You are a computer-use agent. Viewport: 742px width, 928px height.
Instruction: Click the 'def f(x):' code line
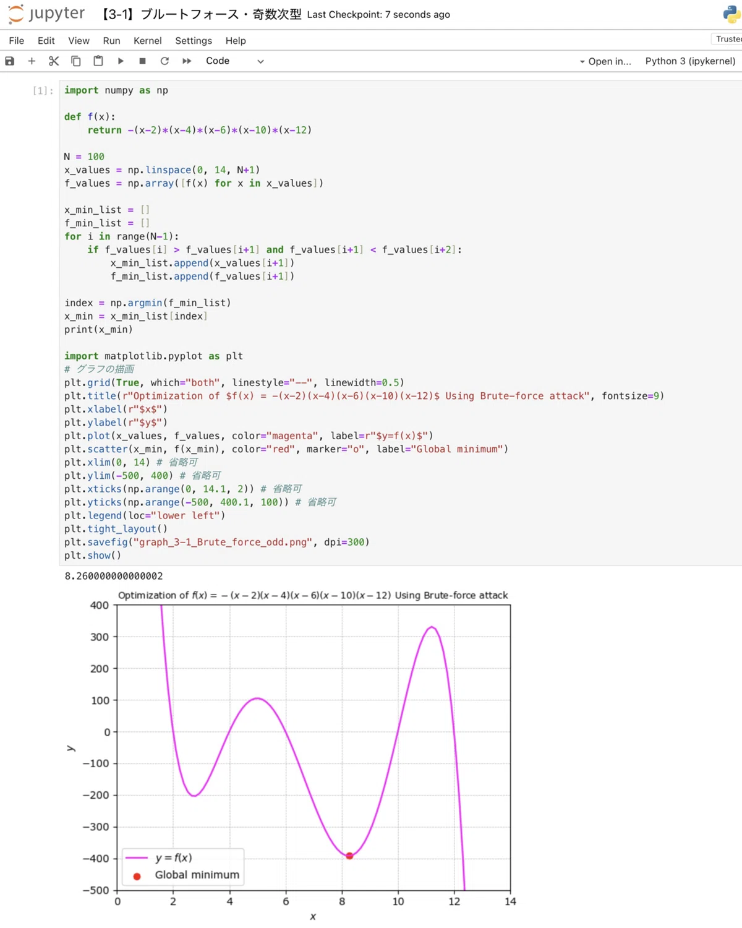coord(90,117)
